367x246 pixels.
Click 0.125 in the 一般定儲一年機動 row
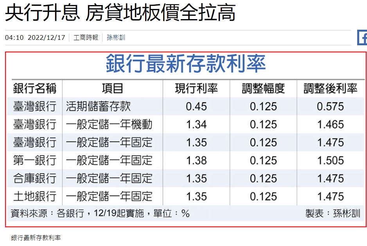(263, 125)
